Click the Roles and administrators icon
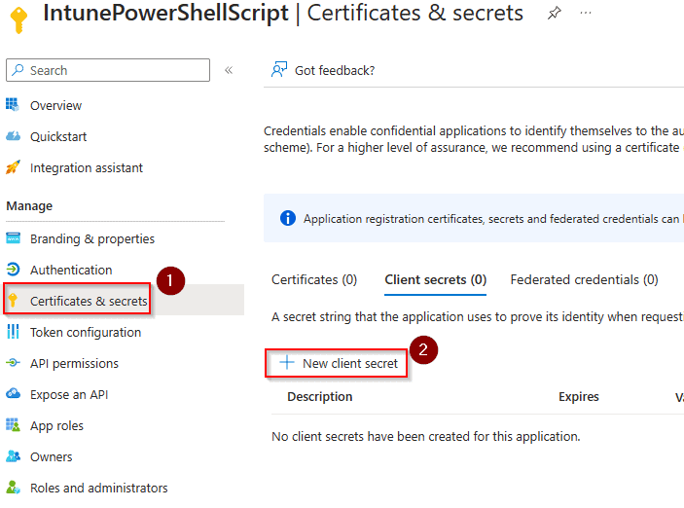Screen dimensions: 684x508 point(13,487)
